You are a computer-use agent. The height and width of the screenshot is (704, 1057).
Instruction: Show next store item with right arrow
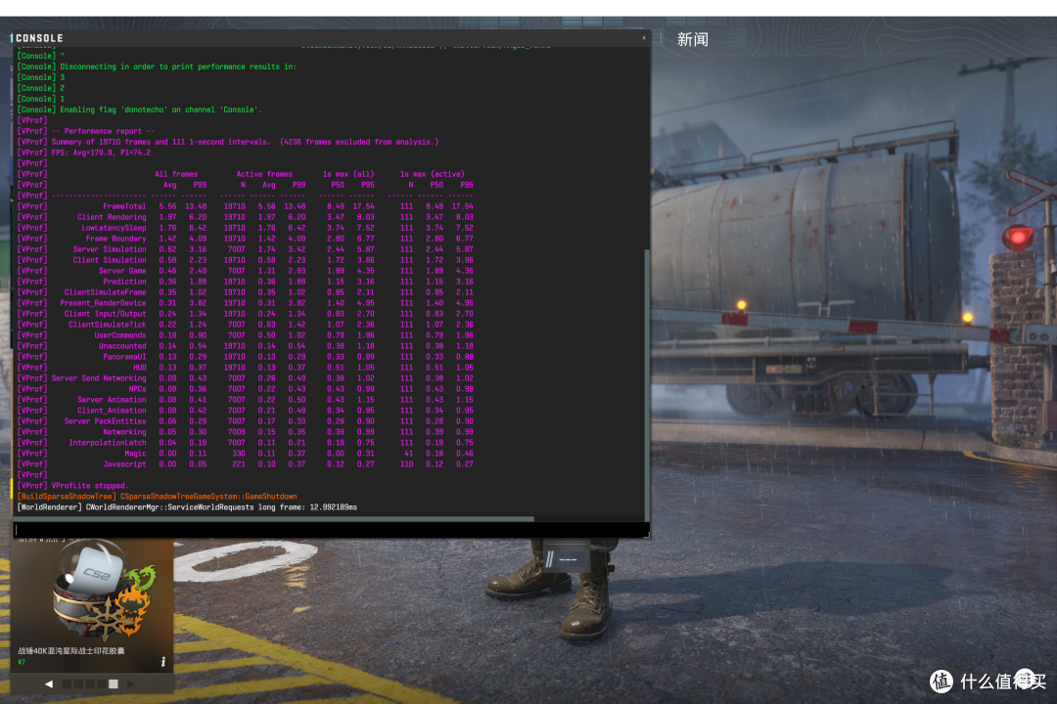click(131, 683)
